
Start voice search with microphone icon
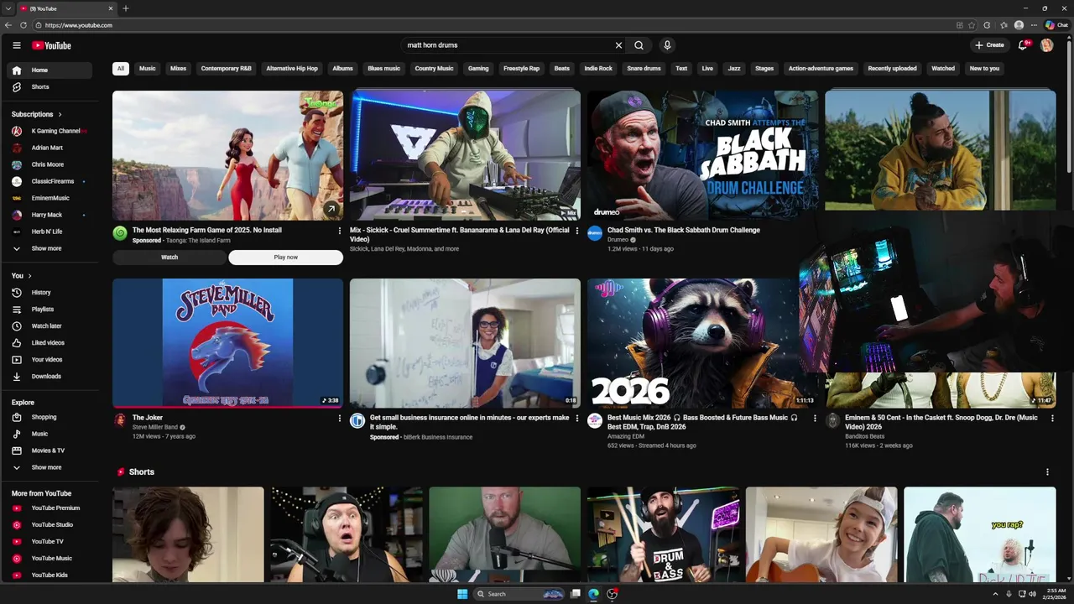[667, 45]
